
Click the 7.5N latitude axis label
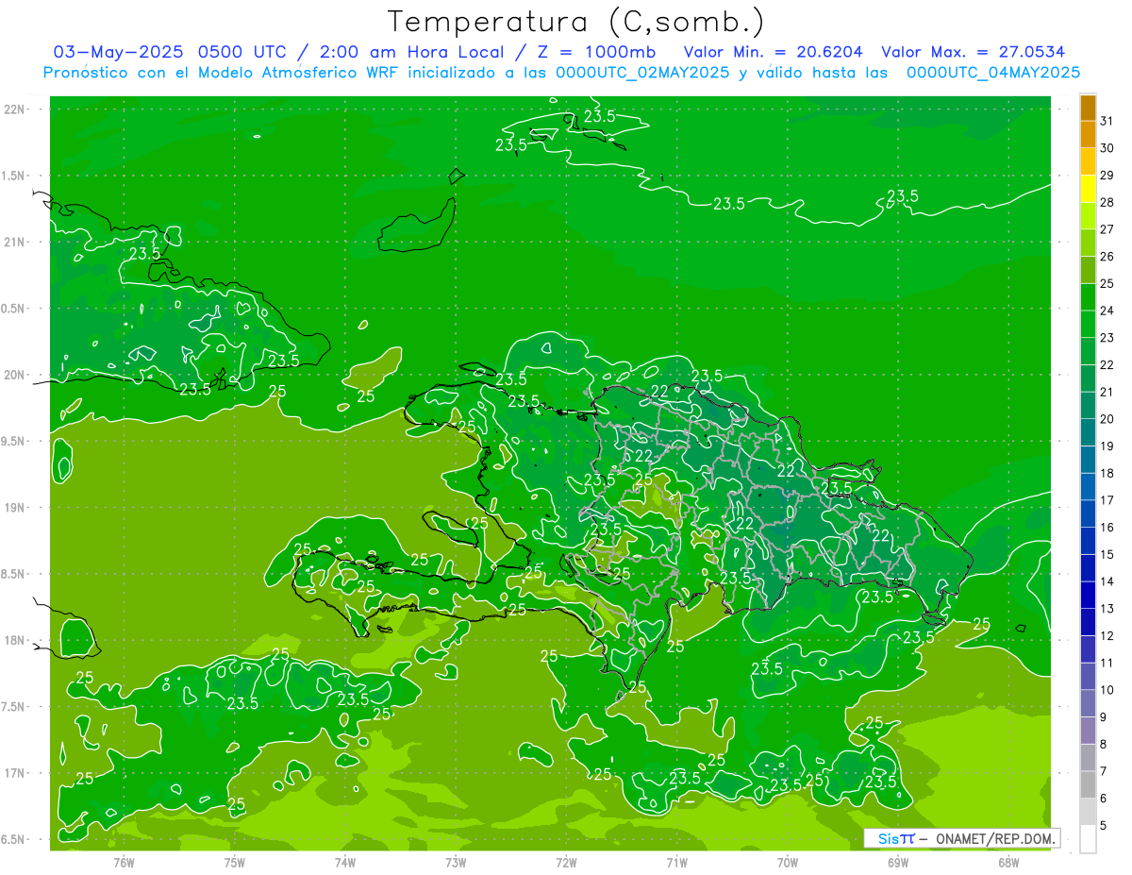pos(15,707)
